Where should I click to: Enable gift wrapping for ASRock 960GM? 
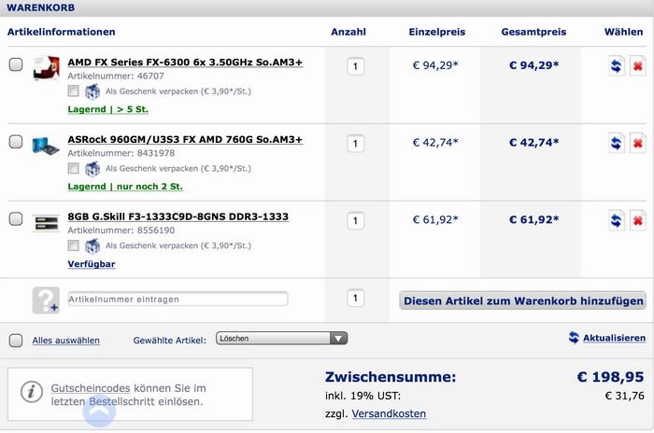pyautogui.click(x=74, y=168)
